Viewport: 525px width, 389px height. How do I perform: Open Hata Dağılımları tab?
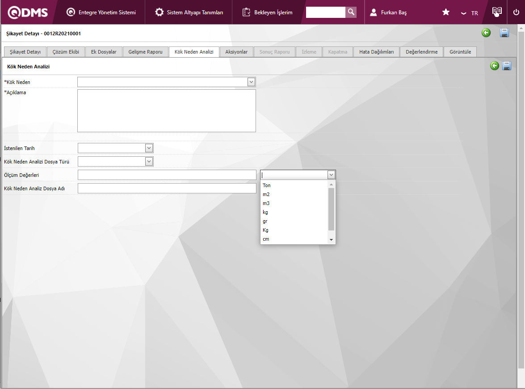coord(376,52)
